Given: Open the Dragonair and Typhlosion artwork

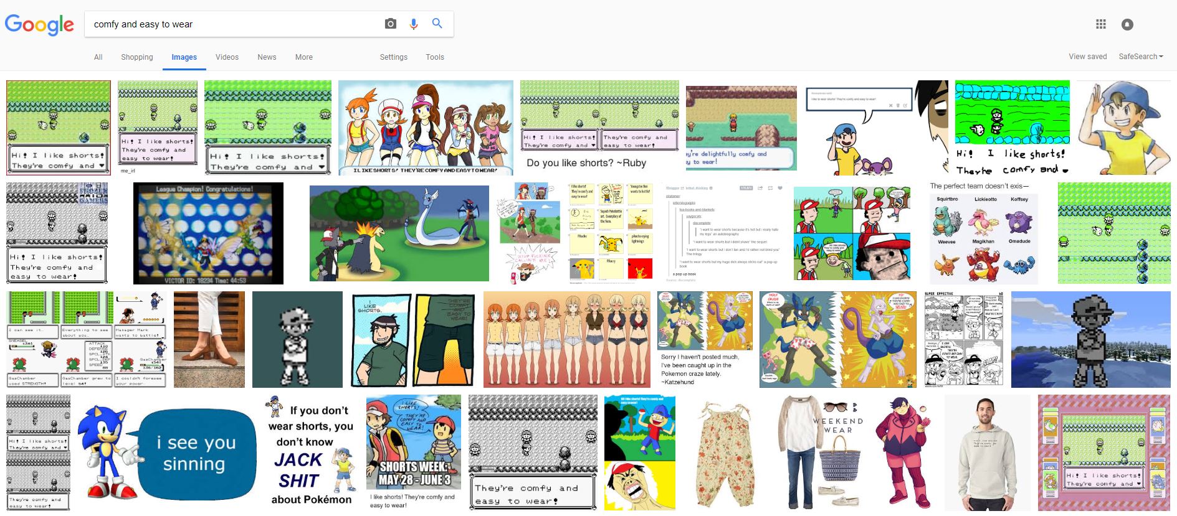Looking at the screenshot, I should [x=399, y=233].
